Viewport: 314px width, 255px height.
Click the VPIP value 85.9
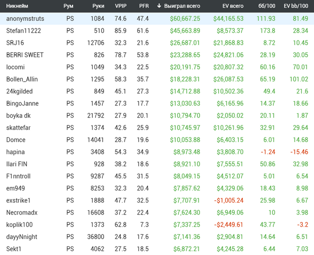coord(121,31)
